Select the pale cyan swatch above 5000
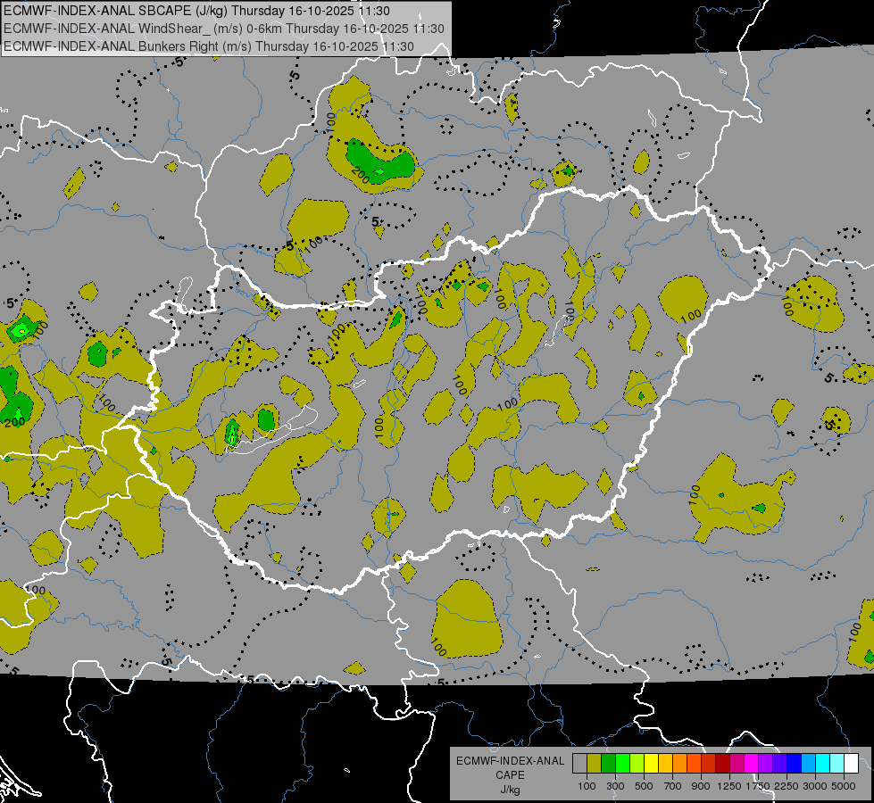 click(x=837, y=763)
